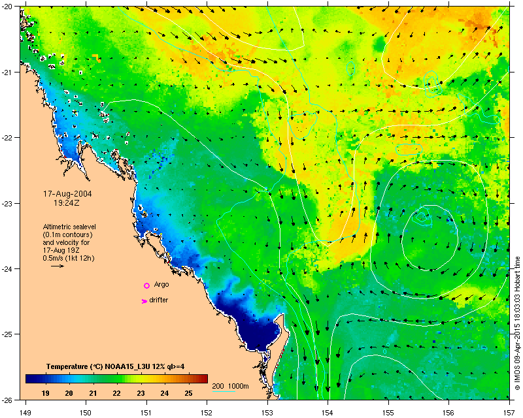Click the longitude axis label '150'
This screenshot has height=418, width=523.
tap(86, 412)
